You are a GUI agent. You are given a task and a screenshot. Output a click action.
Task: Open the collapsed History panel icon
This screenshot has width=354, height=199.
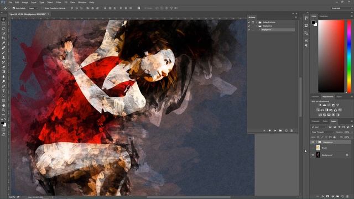click(306, 18)
